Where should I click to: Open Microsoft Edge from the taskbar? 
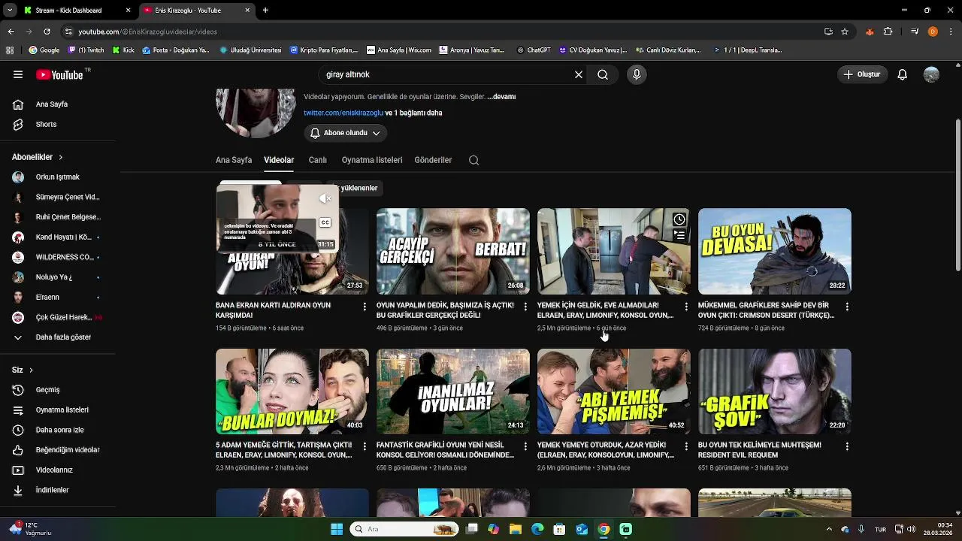click(x=537, y=529)
